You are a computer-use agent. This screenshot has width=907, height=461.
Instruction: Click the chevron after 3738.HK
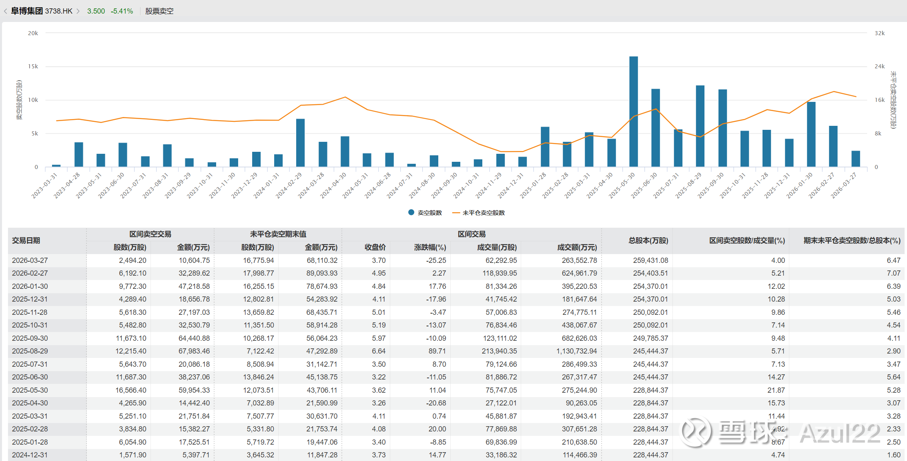78,11
